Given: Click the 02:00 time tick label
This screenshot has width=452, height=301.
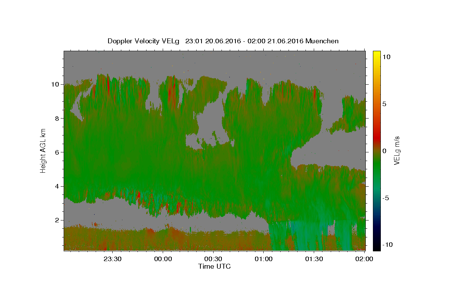Looking at the screenshot, I should pos(365,259).
